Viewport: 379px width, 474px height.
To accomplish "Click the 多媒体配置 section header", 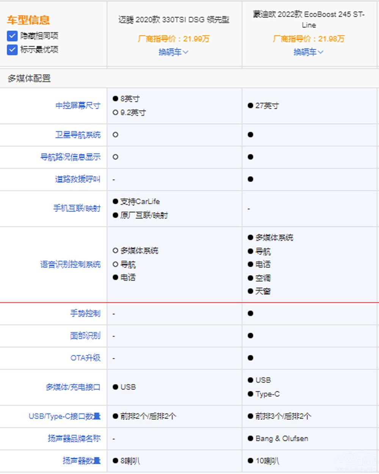I will click(x=29, y=78).
